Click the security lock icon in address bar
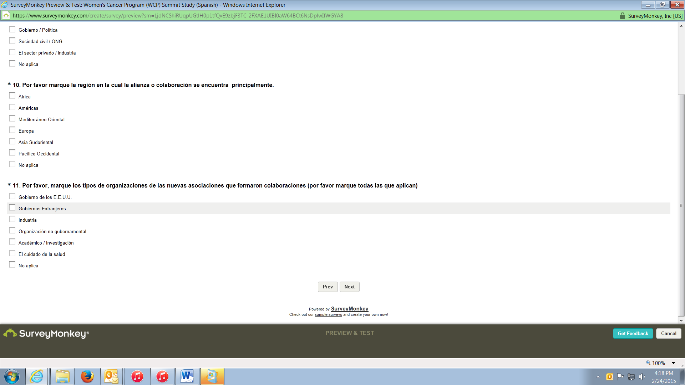685x385 pixels. click(622, 16)
